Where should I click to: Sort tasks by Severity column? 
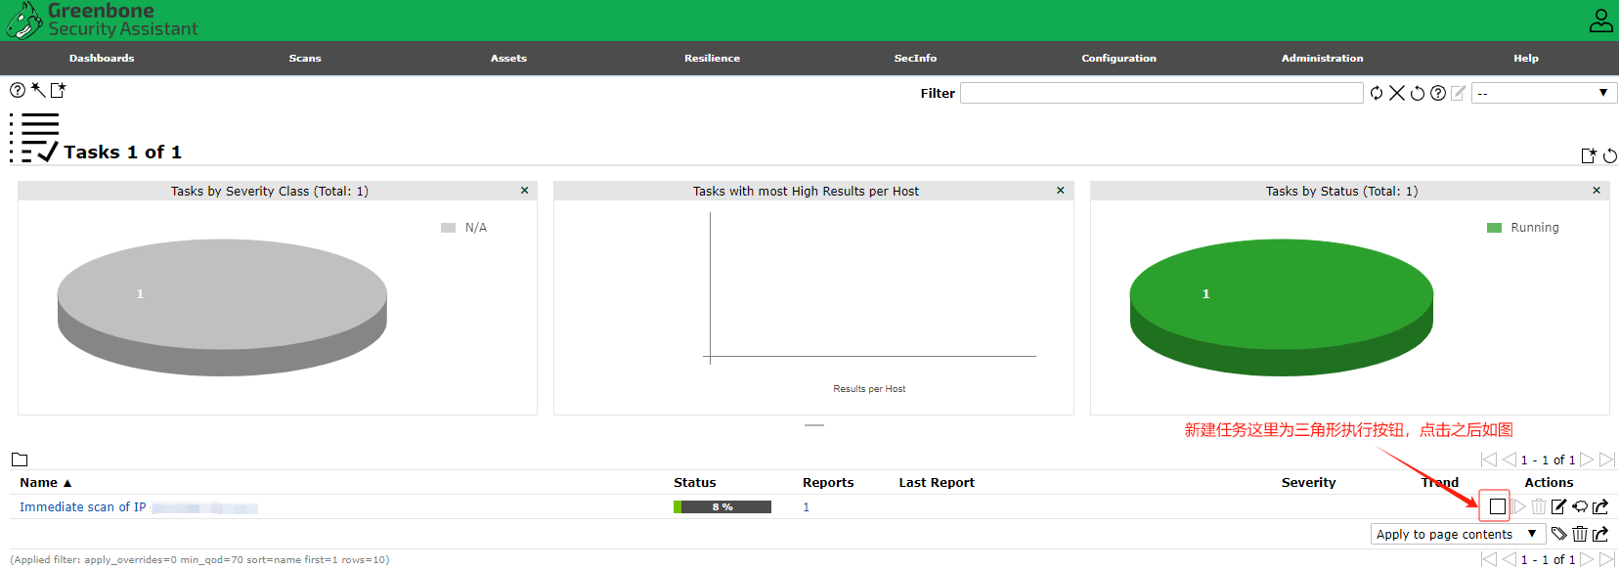1308,482
